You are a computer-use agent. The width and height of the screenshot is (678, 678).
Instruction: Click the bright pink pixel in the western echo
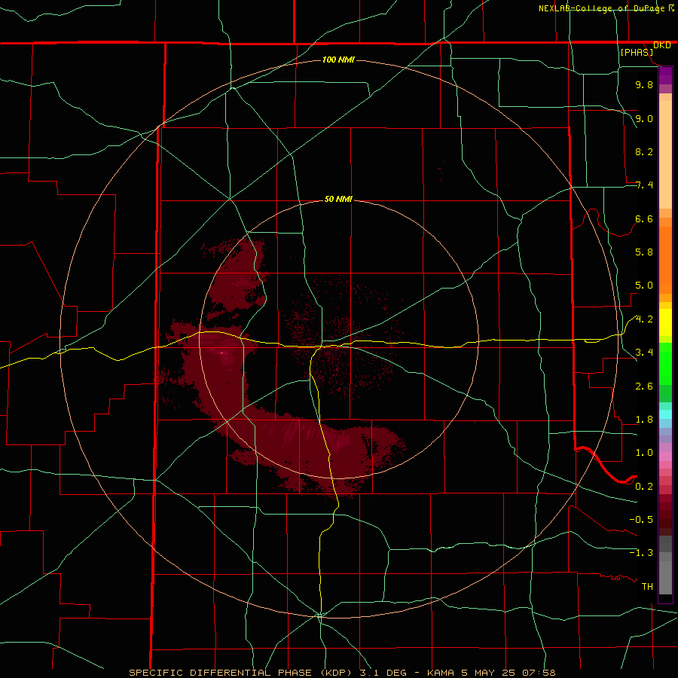pos(222,353)
